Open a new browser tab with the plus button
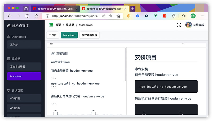The width and height of the screenshot is (212, 121). pyautogui.click(x=132, y=9)
